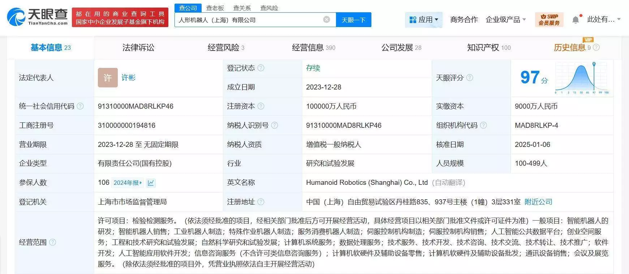Open help icon next to 登记状态
Image resolution: width=629 pixels, height=274 pixels.
(x=261, y=68)
